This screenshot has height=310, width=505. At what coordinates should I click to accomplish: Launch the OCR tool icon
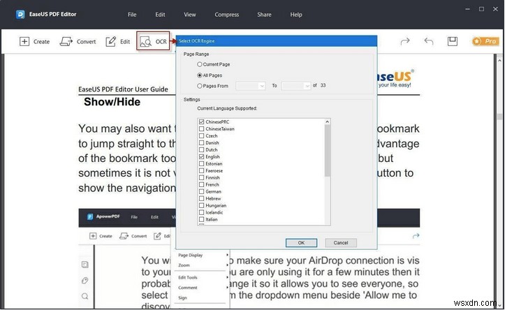tap(145, 41)
